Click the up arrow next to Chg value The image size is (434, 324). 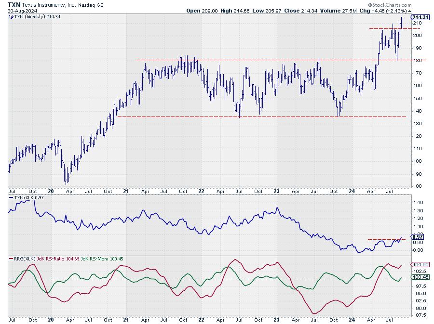click(x=409, y=10)
